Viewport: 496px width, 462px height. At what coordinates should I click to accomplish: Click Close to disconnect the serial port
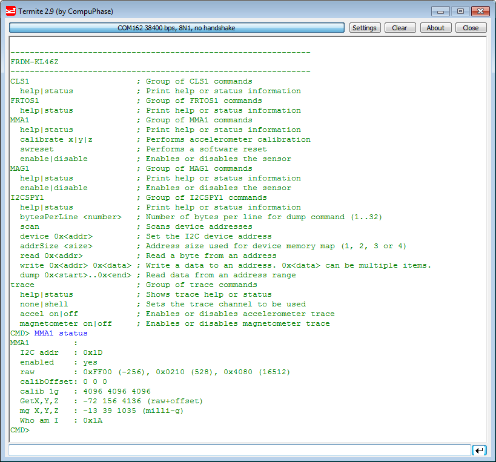(471, 27)
